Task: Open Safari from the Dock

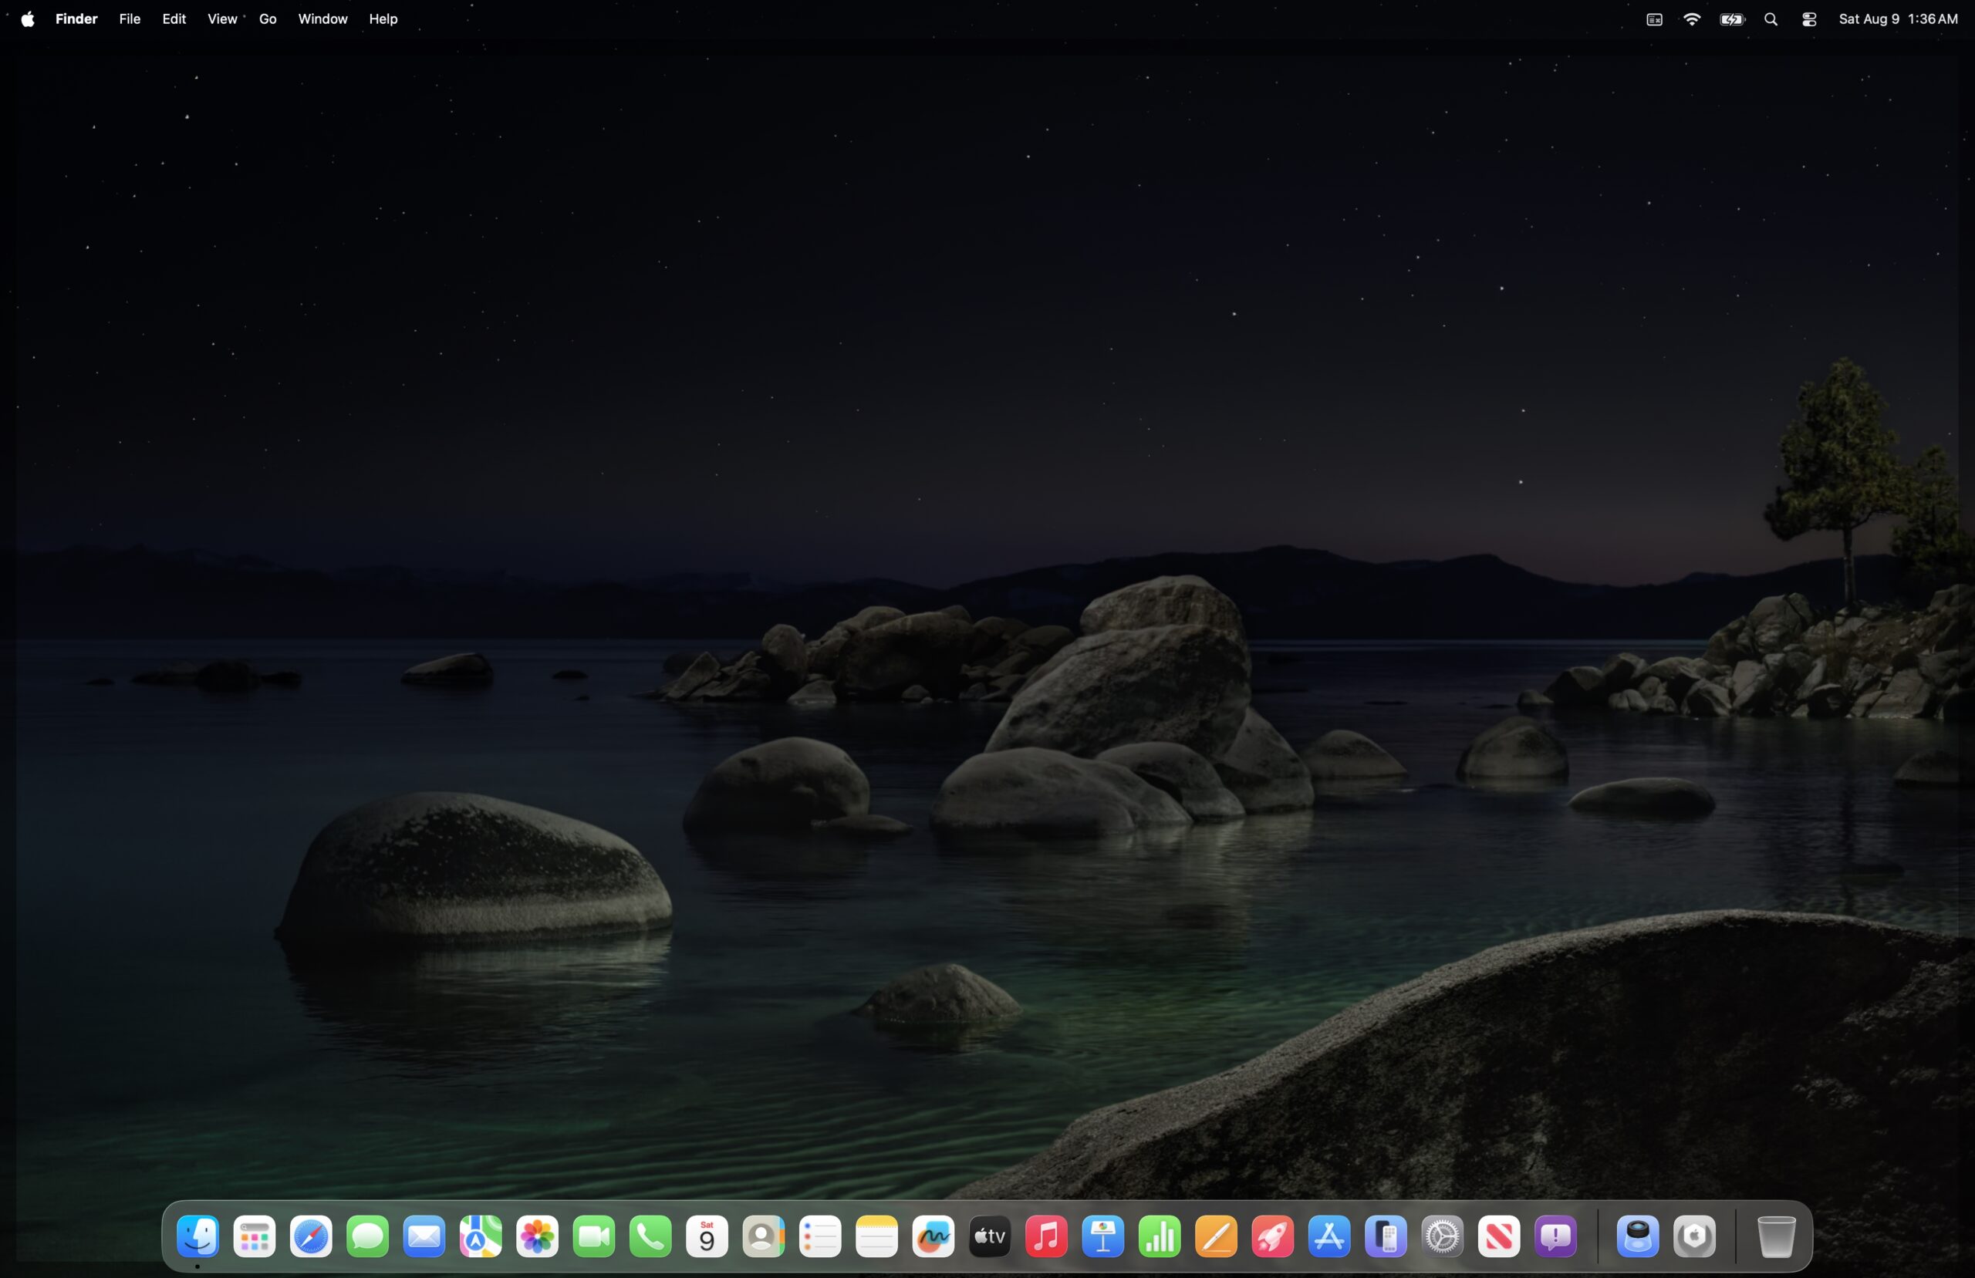Action: (311, 1237)
